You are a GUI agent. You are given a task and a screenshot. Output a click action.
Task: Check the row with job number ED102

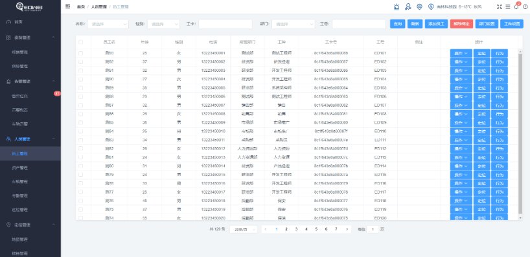tap(80, 61)
